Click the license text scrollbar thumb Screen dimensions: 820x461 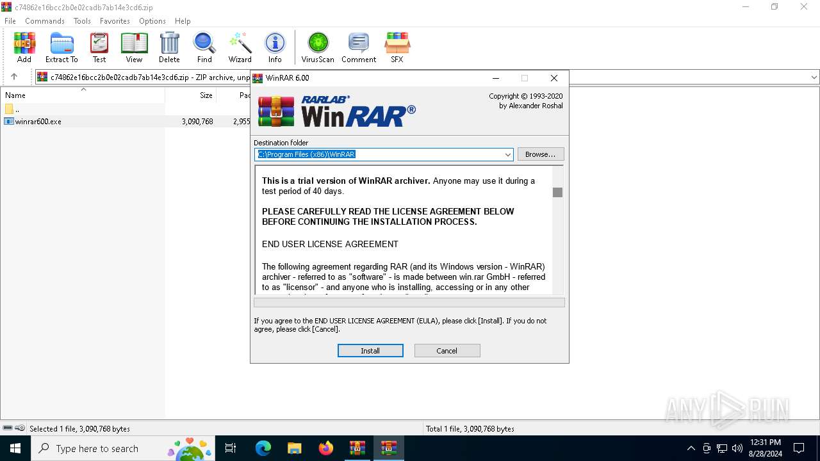(x=558, y=192)
